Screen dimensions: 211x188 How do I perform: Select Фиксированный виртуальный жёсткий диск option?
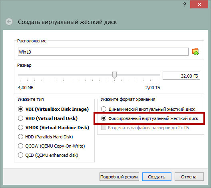tap(104, 118)
